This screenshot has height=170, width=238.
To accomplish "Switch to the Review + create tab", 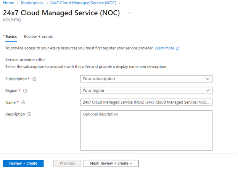I will pyautogui.click(x=39, y=37).
